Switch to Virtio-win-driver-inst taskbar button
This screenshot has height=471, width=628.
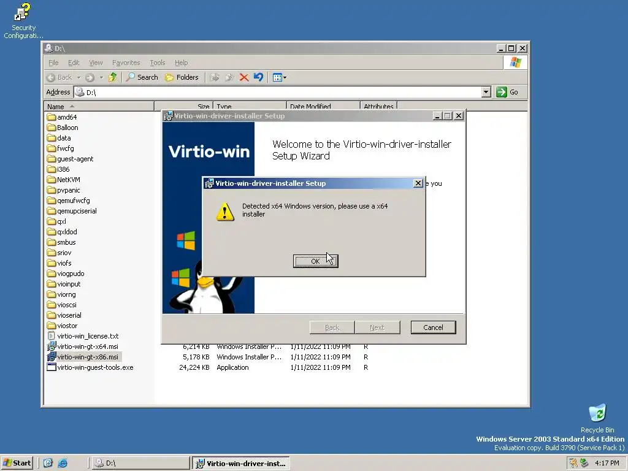(x=240, y=463)
